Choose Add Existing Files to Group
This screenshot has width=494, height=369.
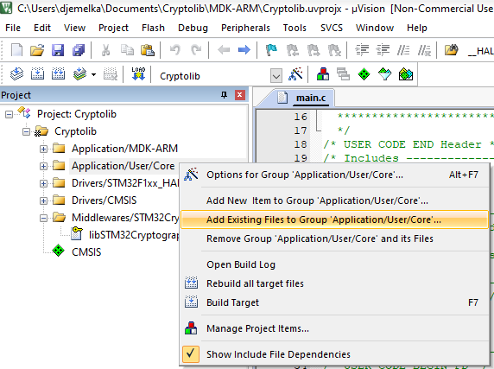pyautogui.click(x=334, y=219)
